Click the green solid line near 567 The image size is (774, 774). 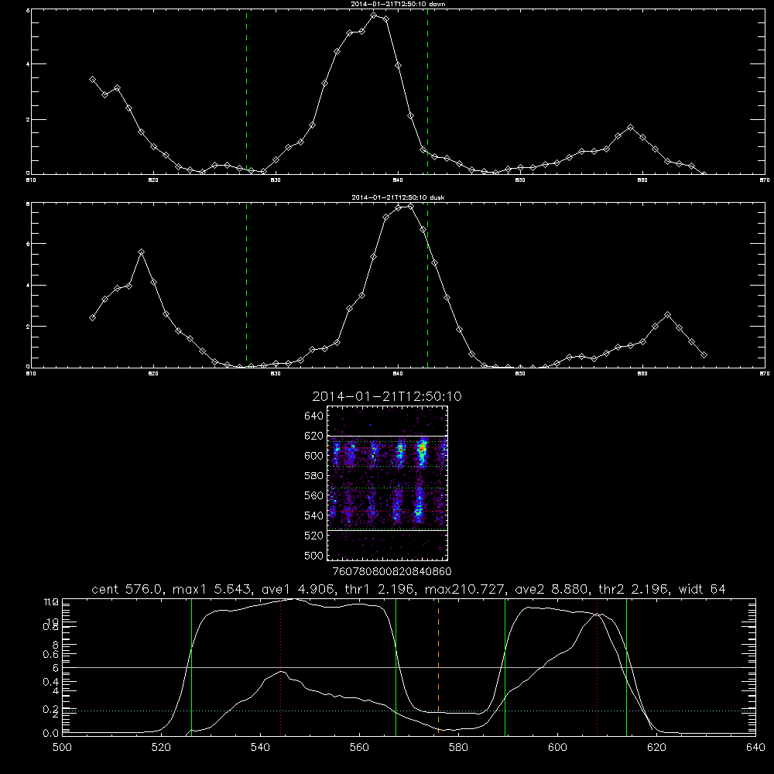(396, 666)
